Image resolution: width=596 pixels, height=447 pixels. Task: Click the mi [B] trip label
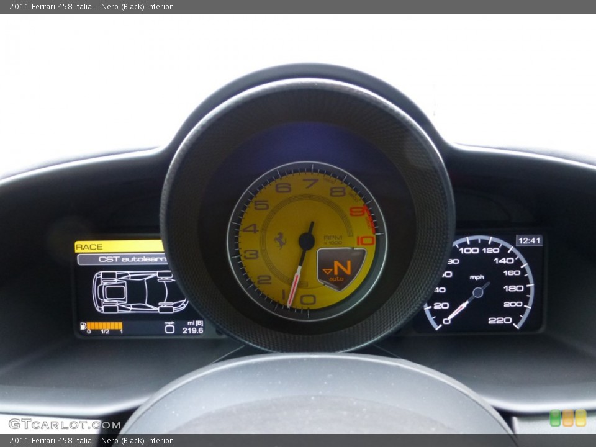[x=196, y=323]
